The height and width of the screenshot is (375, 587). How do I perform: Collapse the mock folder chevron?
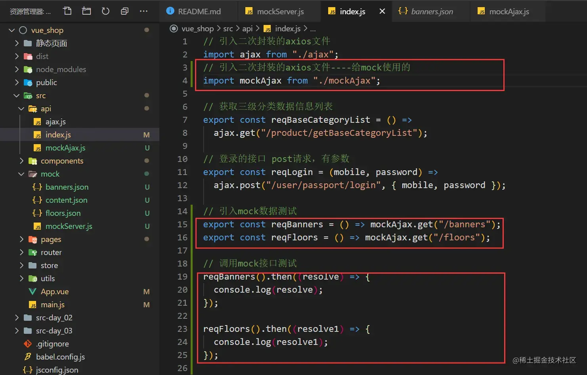coord(21,174)
